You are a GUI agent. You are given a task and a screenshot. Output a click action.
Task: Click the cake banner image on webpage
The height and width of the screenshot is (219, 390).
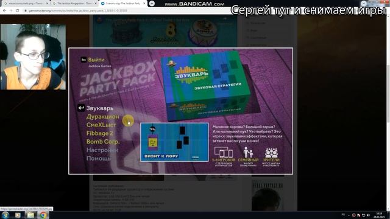pyautogui.click(x=165, y=31)
